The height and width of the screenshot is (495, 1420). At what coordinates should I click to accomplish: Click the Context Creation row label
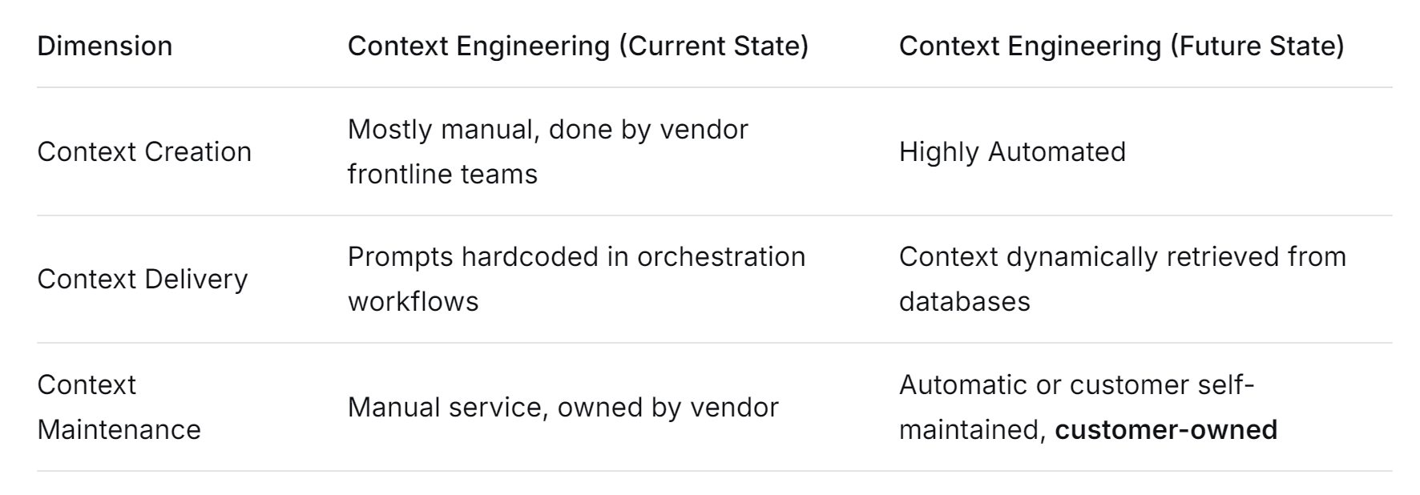pos(144,151)
